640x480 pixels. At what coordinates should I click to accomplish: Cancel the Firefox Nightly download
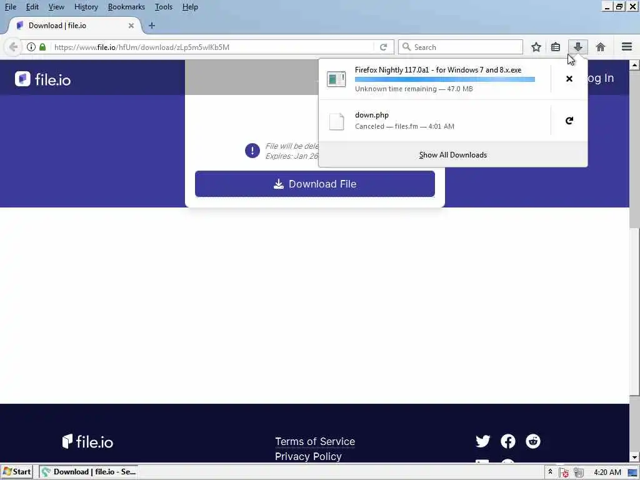pyautogui.click(x=569, y=79)
